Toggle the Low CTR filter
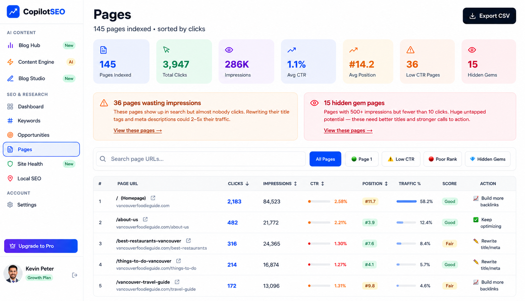 coord(401,159)
